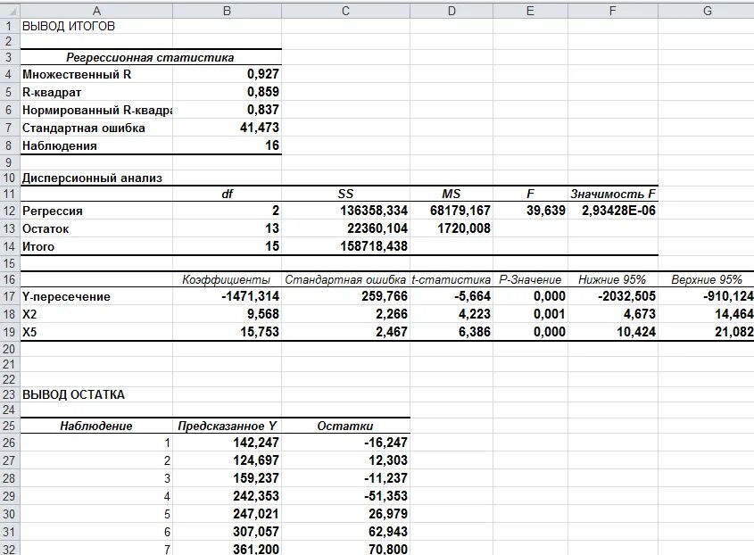Select predicted value 307,057 cell

(227, 532)
